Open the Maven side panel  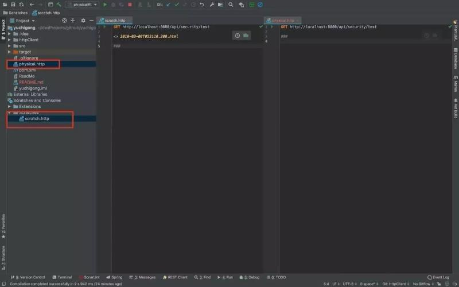pos(456,84)
